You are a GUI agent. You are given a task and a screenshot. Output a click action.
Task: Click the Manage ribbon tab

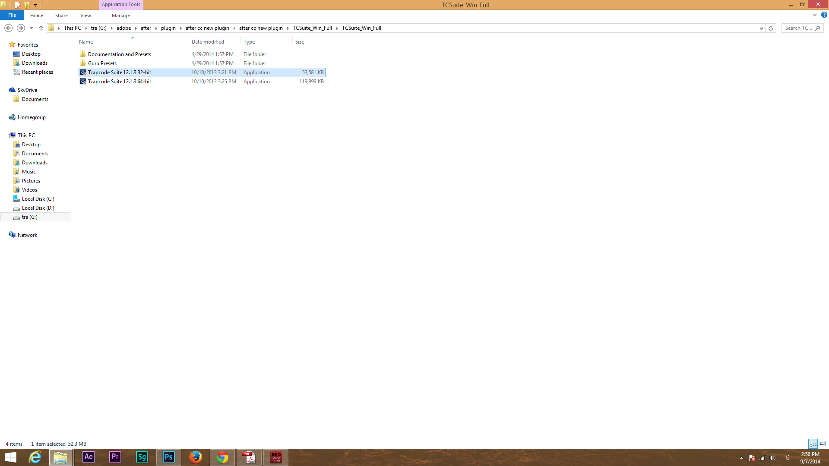[120, 16]
